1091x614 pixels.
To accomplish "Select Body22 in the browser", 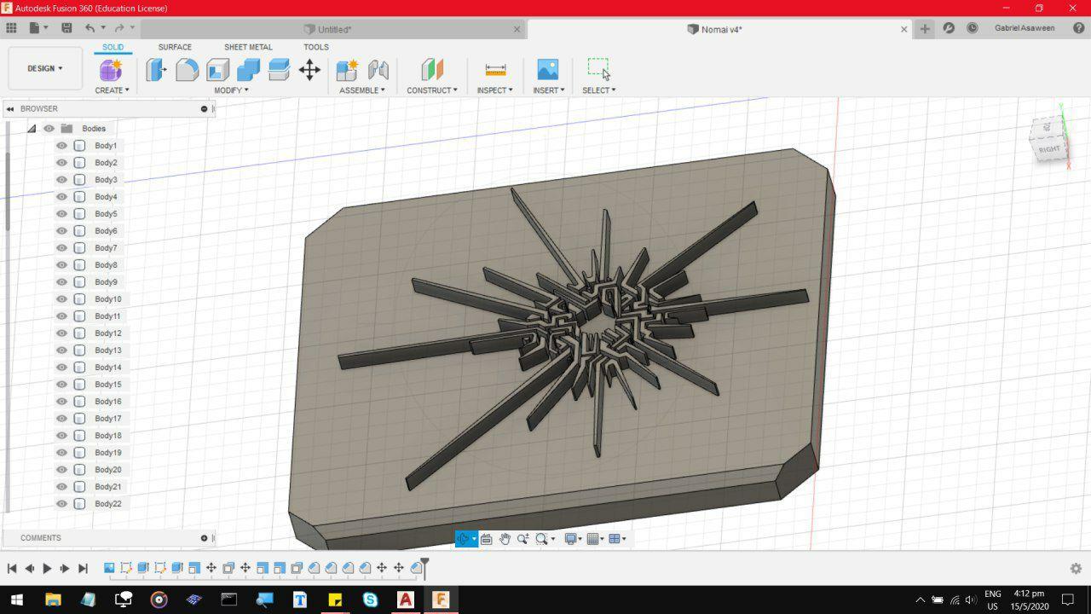I will click(108, 504).
